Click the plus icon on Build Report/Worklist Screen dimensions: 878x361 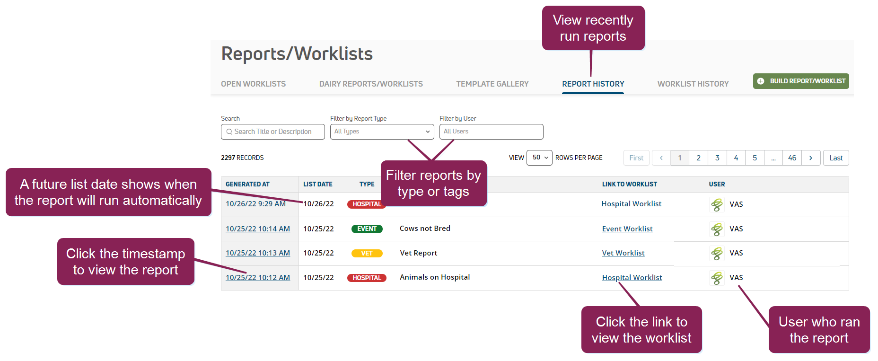coord(761,81)
